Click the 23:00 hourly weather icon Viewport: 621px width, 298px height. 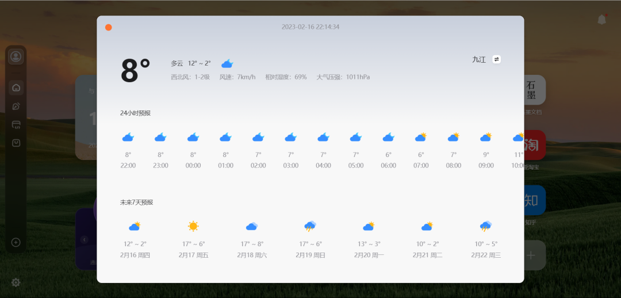160,137
